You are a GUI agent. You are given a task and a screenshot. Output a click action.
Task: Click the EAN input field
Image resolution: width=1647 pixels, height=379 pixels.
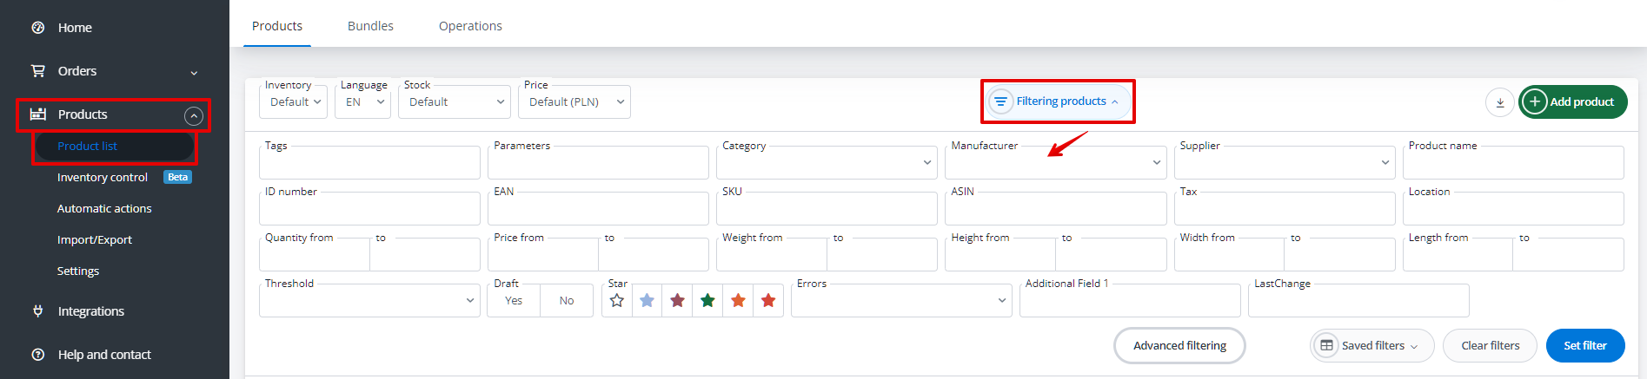598,208
